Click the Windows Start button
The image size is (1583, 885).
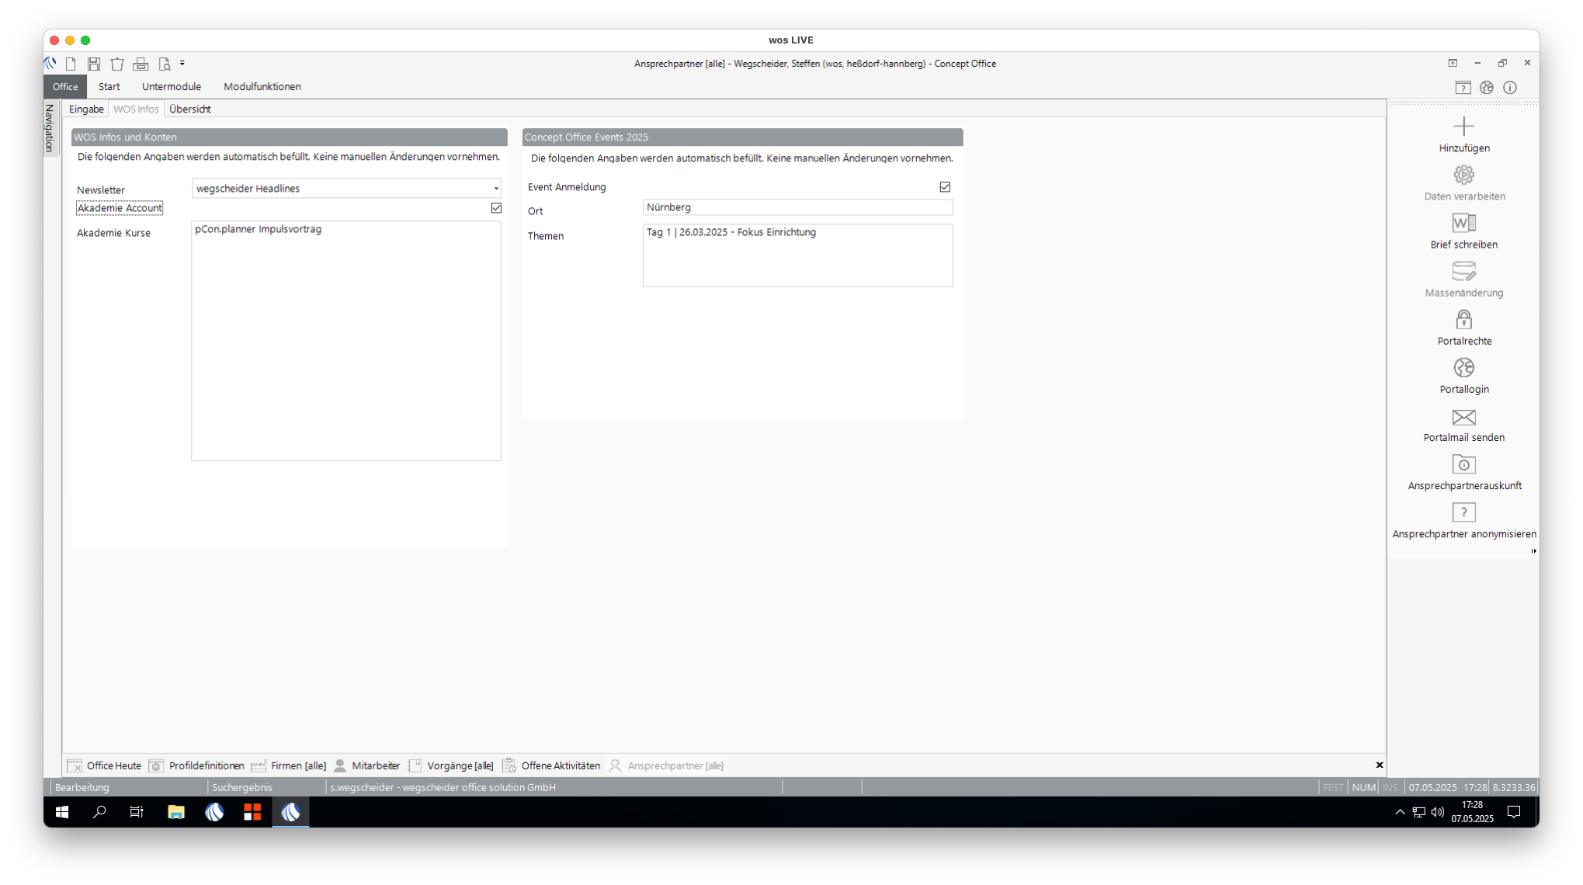tap(62, 812)
